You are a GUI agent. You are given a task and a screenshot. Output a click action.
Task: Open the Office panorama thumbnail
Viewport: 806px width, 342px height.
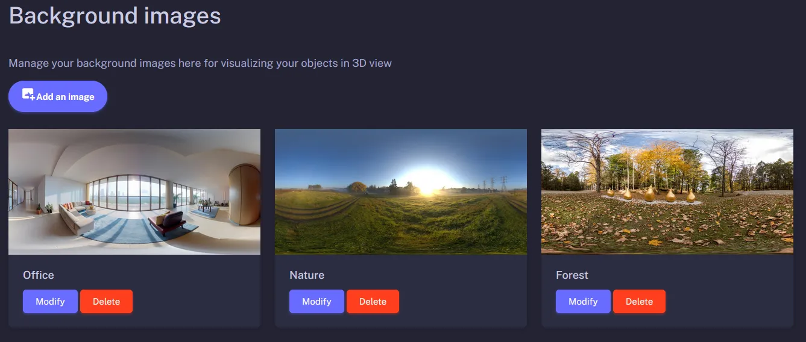tap(134, 191)
